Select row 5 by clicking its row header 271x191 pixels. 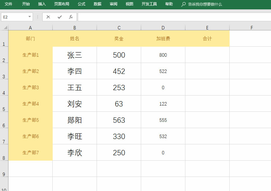[4, 104]
